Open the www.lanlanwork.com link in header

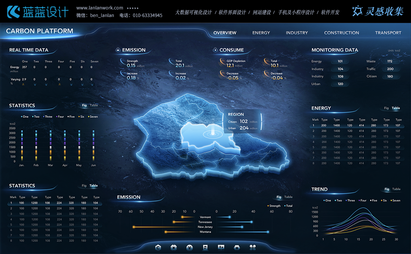100,8
